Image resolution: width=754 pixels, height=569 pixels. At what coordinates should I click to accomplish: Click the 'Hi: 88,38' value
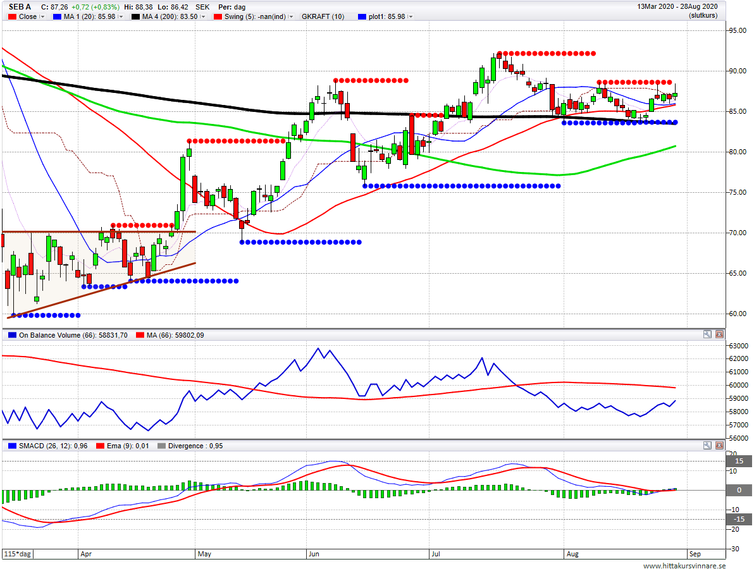point(139,7)
